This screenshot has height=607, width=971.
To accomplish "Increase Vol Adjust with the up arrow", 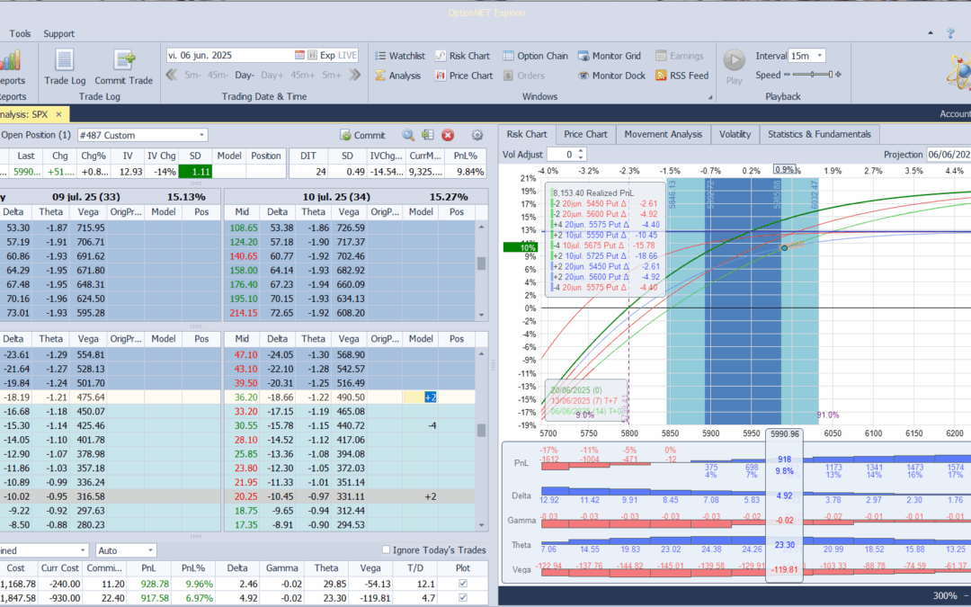I will [581, 151].
